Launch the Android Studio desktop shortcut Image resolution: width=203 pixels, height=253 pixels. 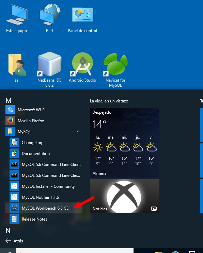(82, 67)
